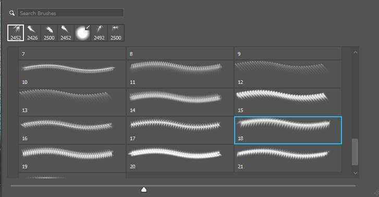Choose the soft round brush in recents
Image resolution: width=379 pixels, height=197 pixels.
click(82, 33)
